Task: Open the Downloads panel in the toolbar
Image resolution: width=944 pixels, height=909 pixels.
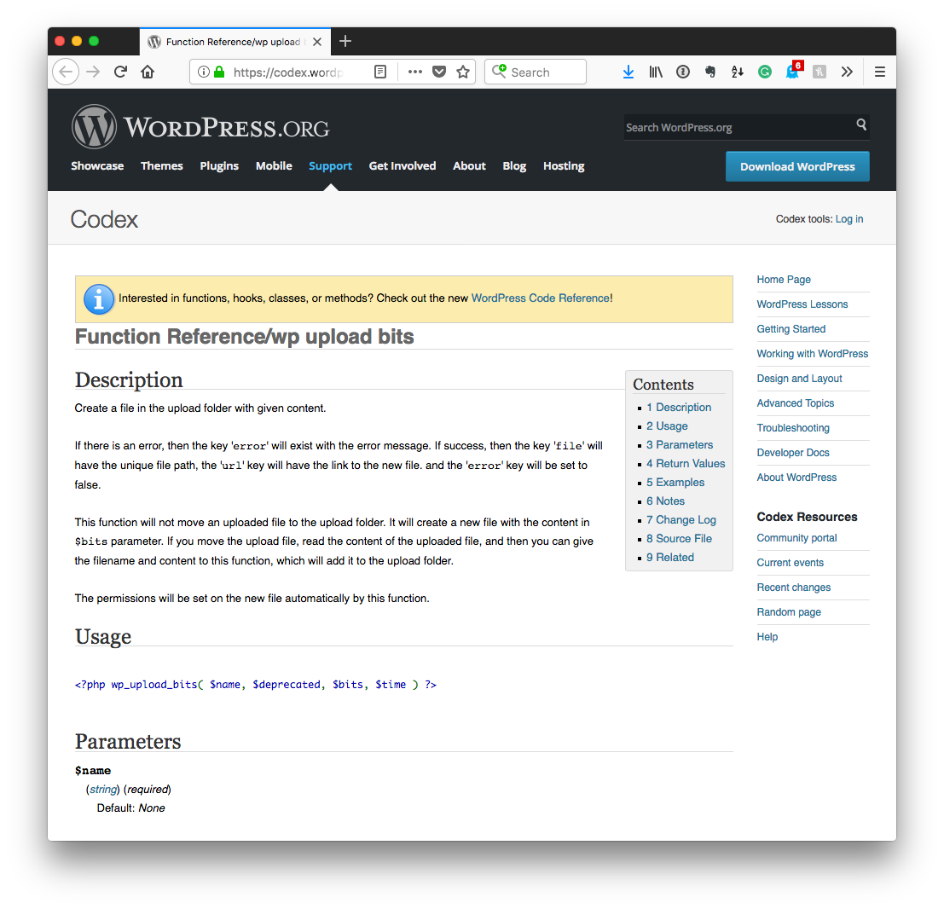Action: pyautogui.click(x=628, y=72)
